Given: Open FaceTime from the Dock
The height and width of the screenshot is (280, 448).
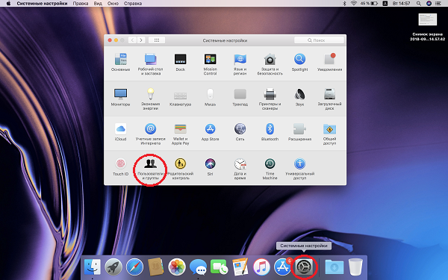Looking at the screenshot, I should click(219, 267).
